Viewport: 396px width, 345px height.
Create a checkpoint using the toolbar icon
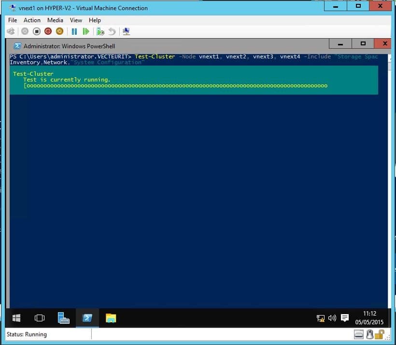point(100,31)
